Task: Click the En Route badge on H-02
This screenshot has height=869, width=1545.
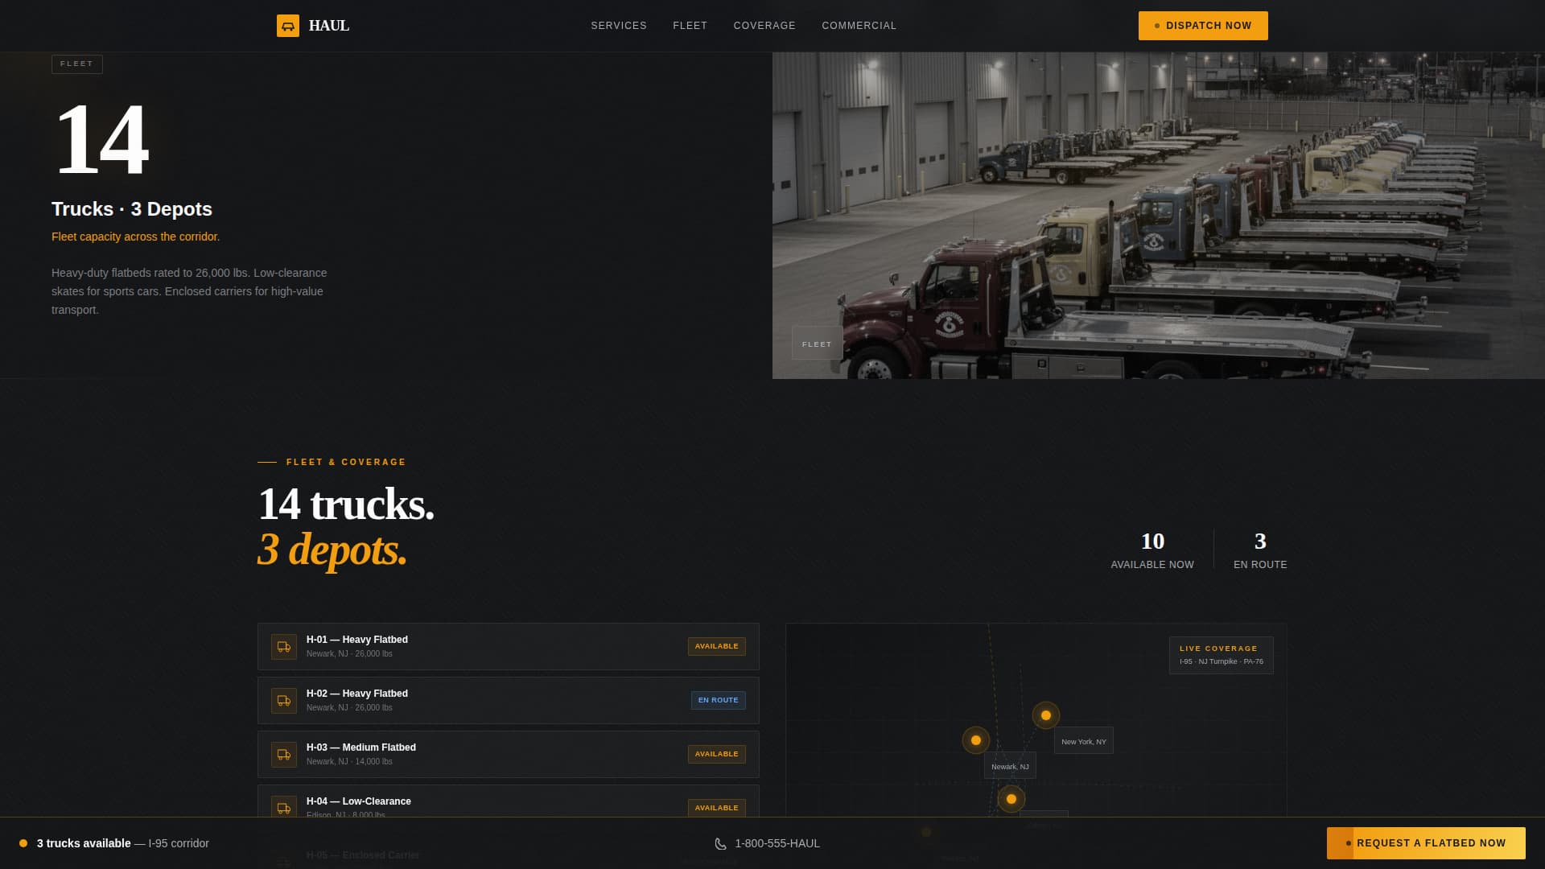Action: click(x=718, y=700)
